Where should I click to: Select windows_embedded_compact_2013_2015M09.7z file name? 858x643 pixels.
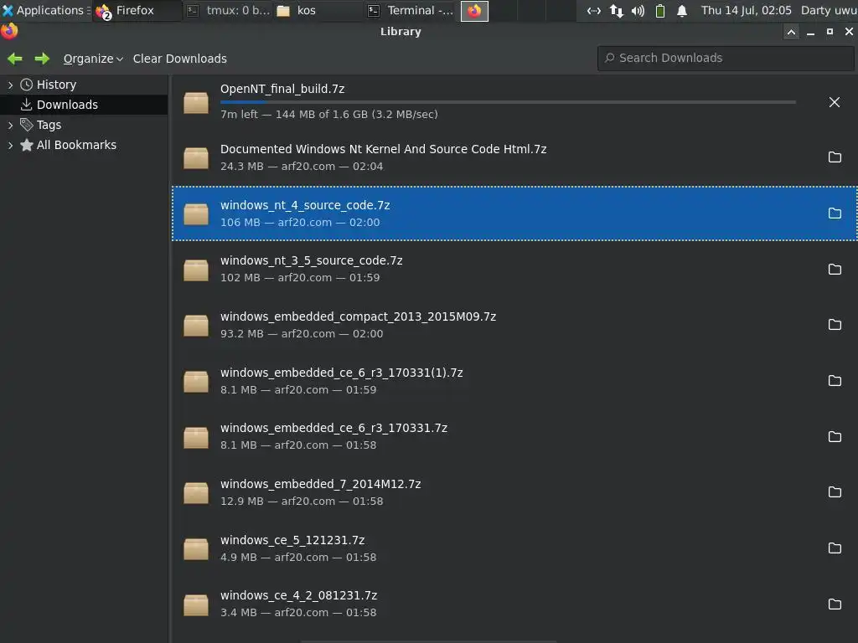point(358,316)
